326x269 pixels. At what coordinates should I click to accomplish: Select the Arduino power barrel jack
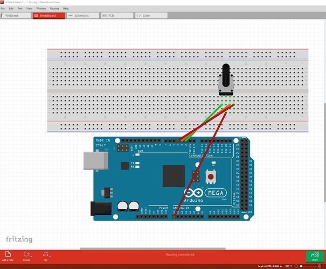(101, 208)
